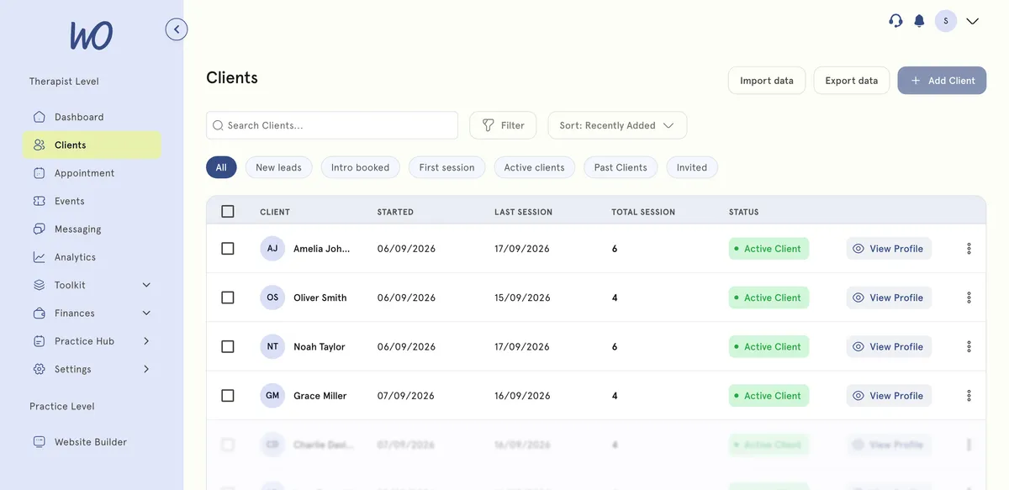Click started date 07/09/2026 for Grace Miller

point(406,396)
